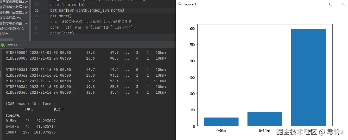Open 销售产品数据.csv in the project tree
The image size is (348, 140).
coord(15,12)
